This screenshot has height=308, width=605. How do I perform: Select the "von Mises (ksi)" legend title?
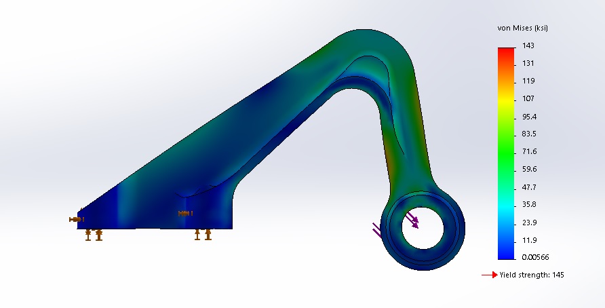pos(522,28)
